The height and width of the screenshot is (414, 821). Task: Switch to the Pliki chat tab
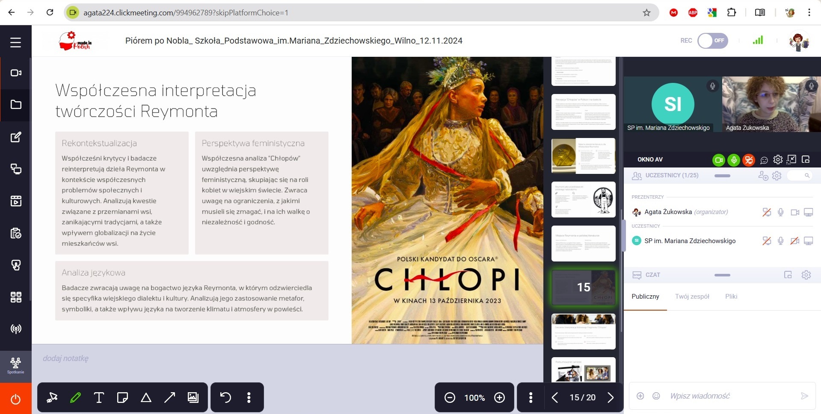tap(731, 297)
